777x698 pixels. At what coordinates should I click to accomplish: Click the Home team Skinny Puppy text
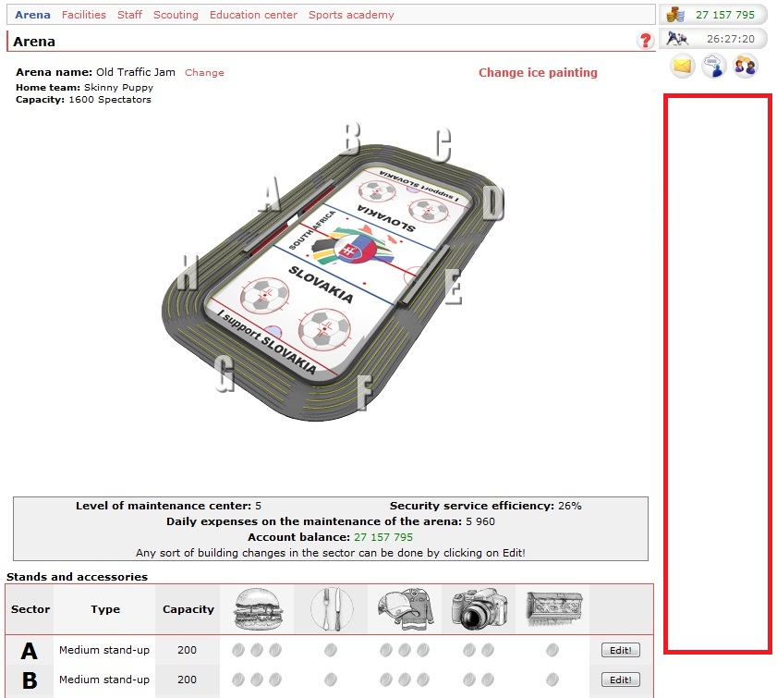click(x=84, y=87)
